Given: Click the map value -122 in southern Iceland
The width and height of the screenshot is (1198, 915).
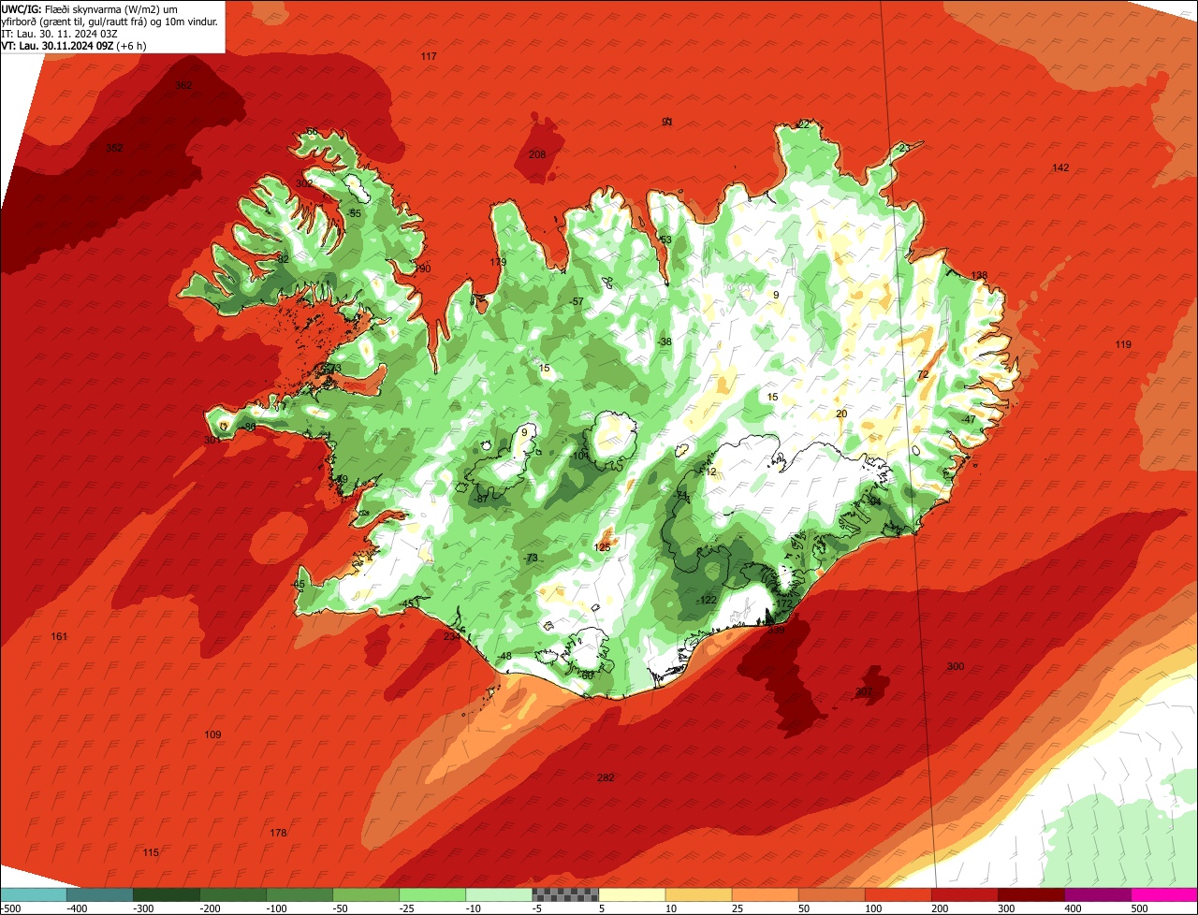Looking at the screenshot, I should tap(708, 600).
